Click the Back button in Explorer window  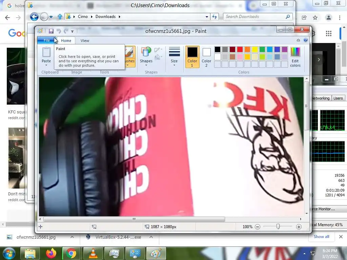34,17
